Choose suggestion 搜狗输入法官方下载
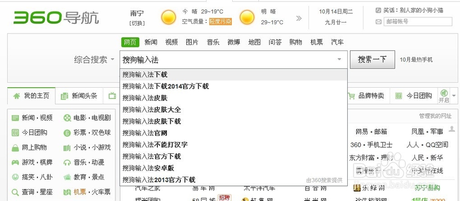 coord(234,156)
